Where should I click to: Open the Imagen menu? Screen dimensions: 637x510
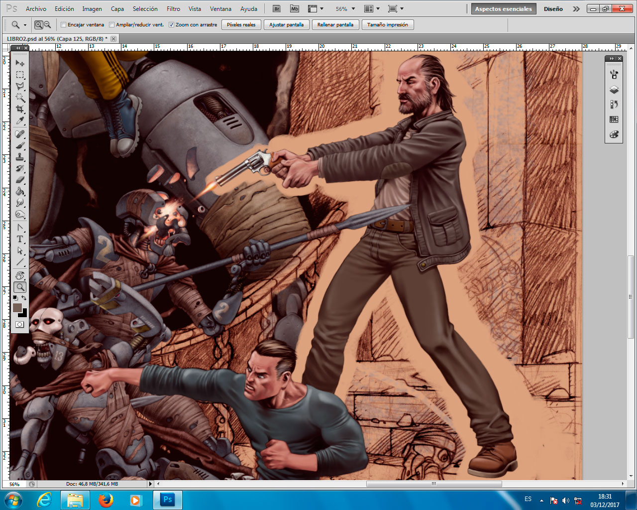(x=92, y=9)
